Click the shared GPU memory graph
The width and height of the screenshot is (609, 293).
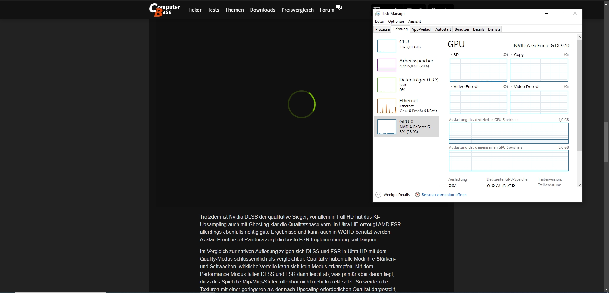[x=509, y=161]
